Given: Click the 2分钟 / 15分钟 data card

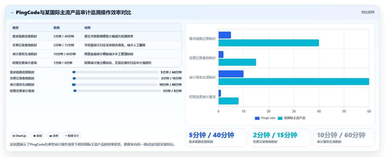Looking at the screenshot, I should (280, 138).
